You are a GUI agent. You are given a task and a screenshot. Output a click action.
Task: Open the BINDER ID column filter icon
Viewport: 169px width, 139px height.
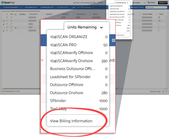click(x=74, y=14)
